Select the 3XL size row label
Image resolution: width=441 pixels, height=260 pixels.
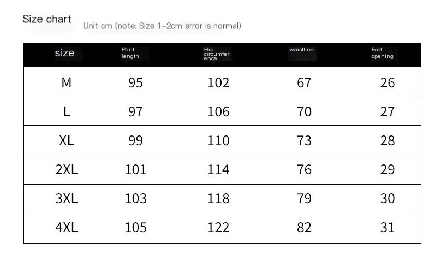click(67, 199)
